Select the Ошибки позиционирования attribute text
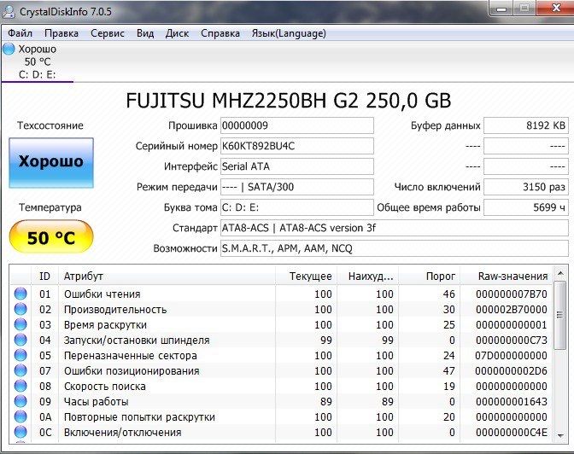This screenshot has height=454, width=574. 132,371
